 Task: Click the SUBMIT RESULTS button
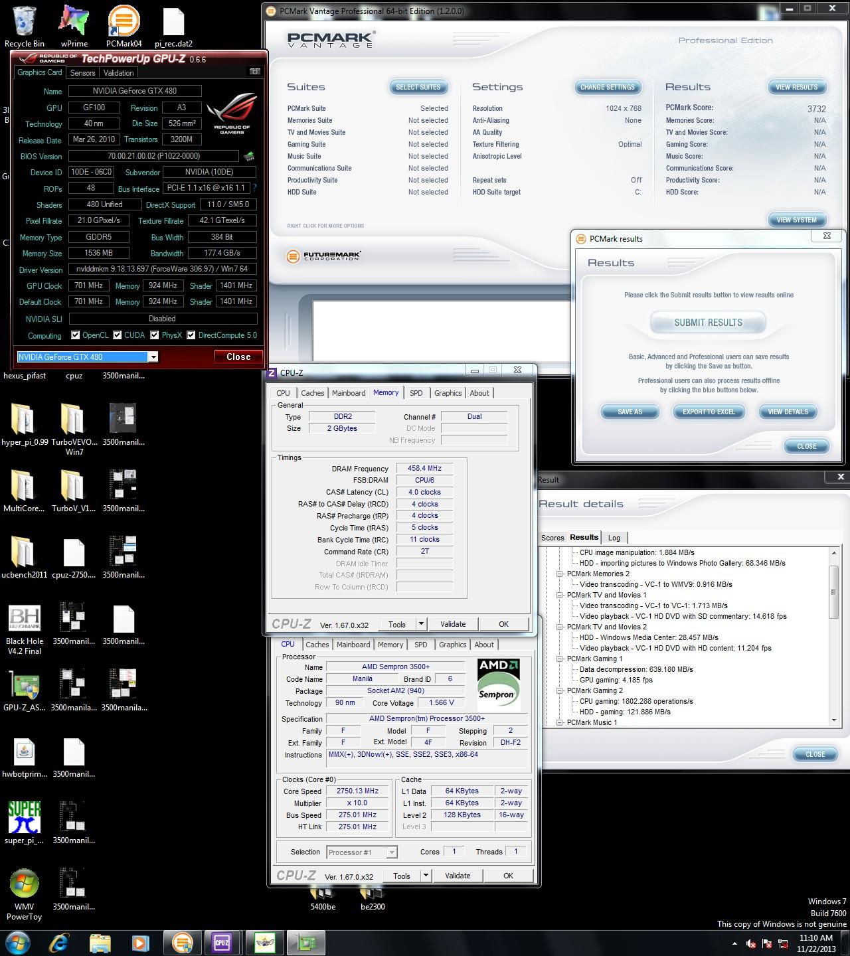[x=709, y=323]
